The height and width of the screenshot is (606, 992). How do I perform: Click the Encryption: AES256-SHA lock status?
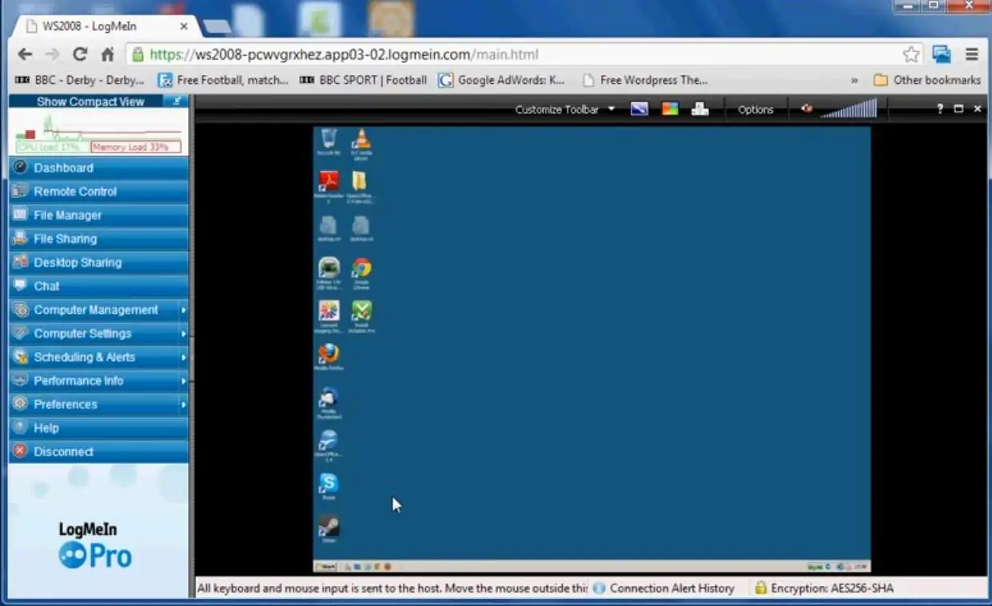[824, 588]
